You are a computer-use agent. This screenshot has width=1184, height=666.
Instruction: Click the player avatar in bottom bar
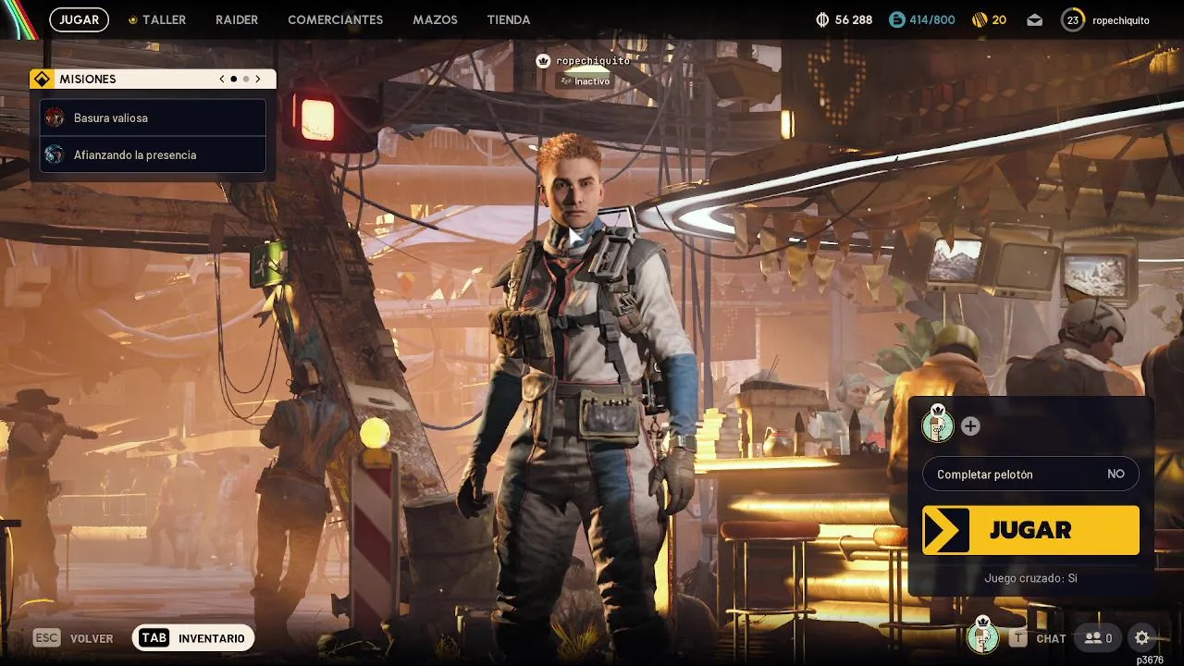pyautogui.click(x=982, y=636)
